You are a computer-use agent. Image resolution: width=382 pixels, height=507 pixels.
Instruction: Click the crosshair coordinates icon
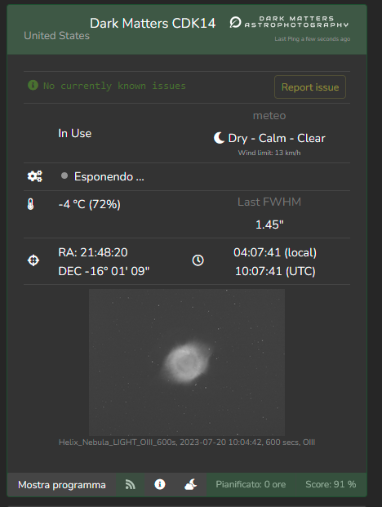33,260
